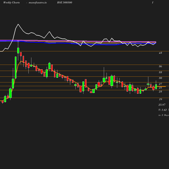This screenshot has width=169, height=169.
Task: Click the price axis label 33
Action: pos(161,72)
